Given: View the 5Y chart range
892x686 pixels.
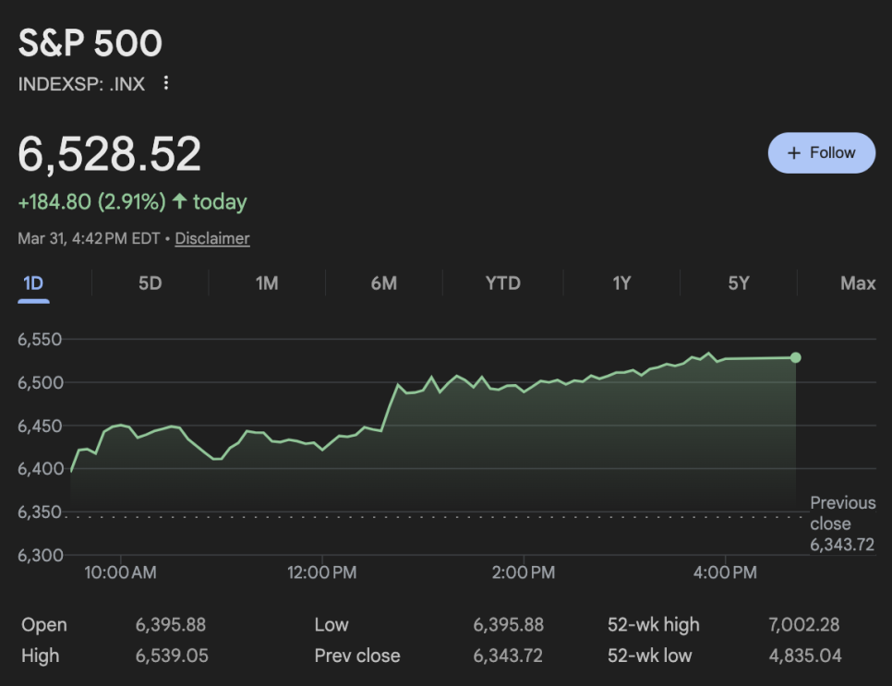Looking at the screenshot, I should click(x=738, y=283).
